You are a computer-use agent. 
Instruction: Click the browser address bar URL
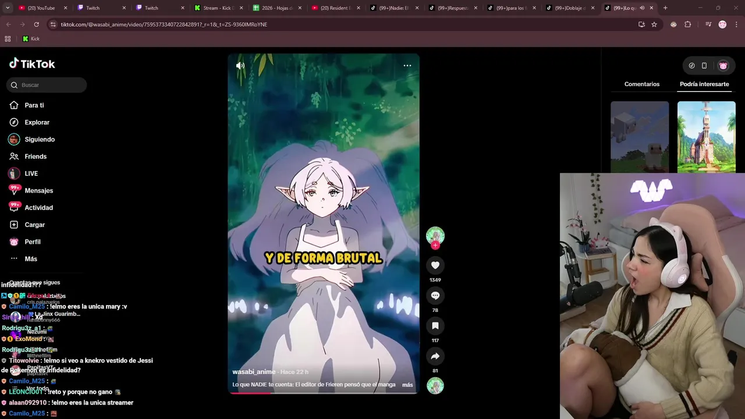(x=164, y=24)
